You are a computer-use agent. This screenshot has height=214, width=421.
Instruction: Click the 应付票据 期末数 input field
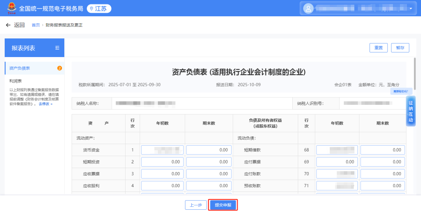pos(382,162)
